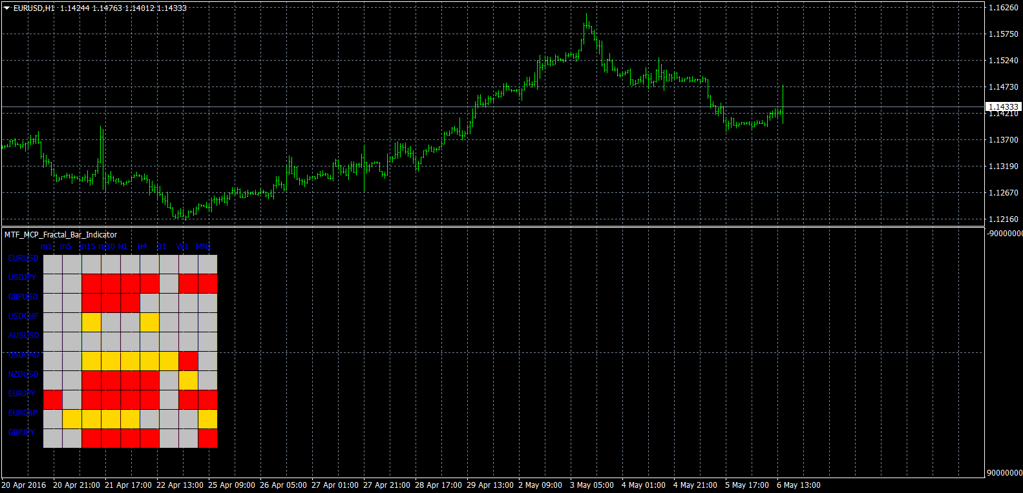The height and width of the screenshot is (493, 1023).
Task: Click the red NZDUSD m30 cell
Action: [x=111, y=380]
